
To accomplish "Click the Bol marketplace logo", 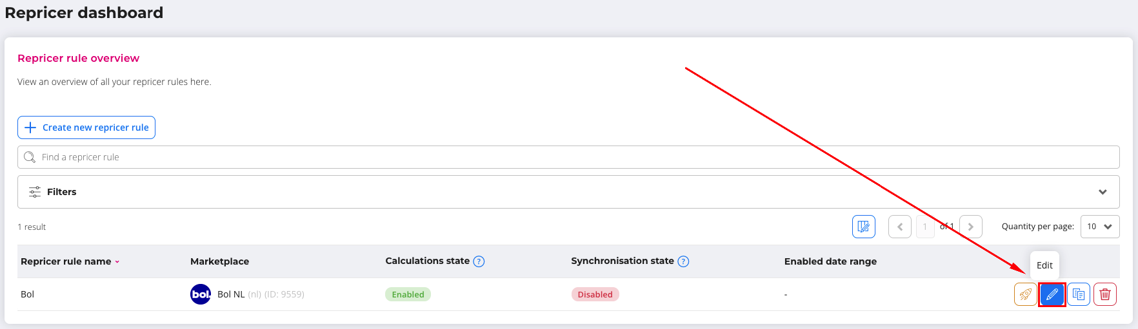I will 201,294.
